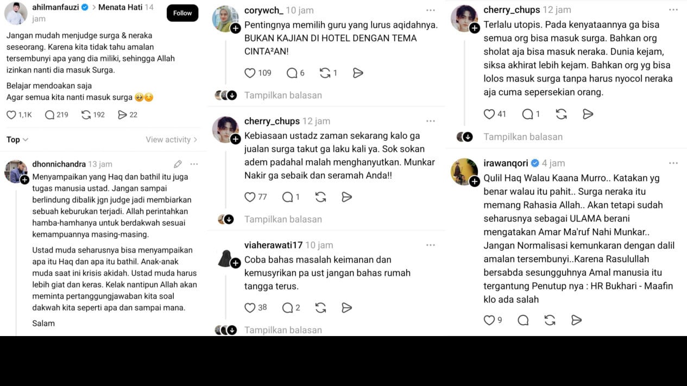Image resolution: width=687 pixels, height=386 pixels.
Task: Expand Tampilkan balasan under viaherawati17 comment
Action: point(283,330)
